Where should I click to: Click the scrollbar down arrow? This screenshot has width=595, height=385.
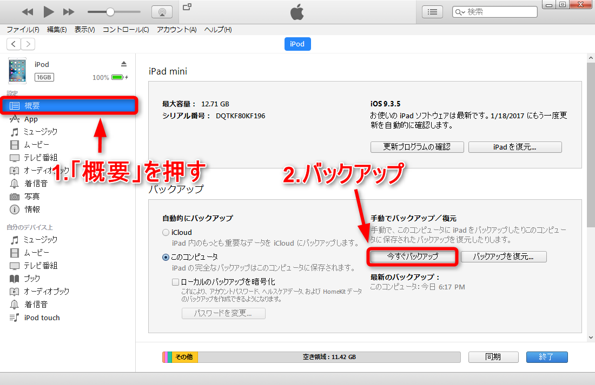tap(591, 337)
